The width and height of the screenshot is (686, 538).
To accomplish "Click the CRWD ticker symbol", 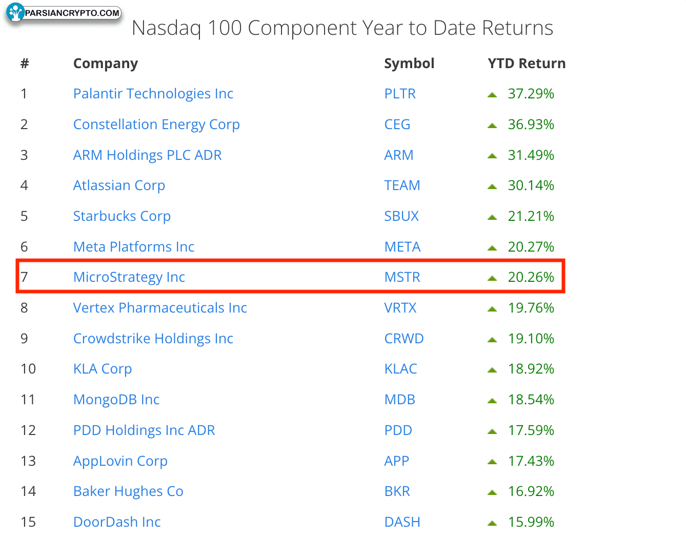I will (x=404, y=339).
